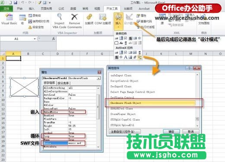The height and width of the screenshot is (162, 225).
Task: Switch to 按字母序 alphabetic tab
Action: coord(49,83)
